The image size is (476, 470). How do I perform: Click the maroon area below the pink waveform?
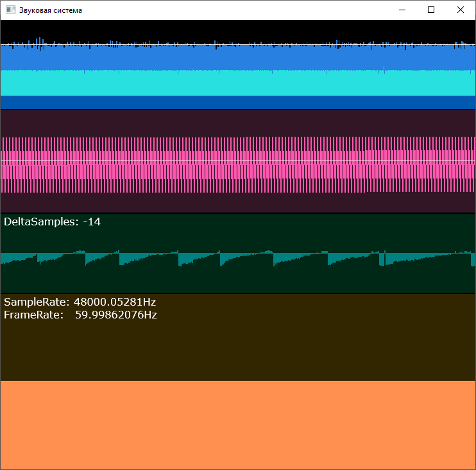[237, 202]
